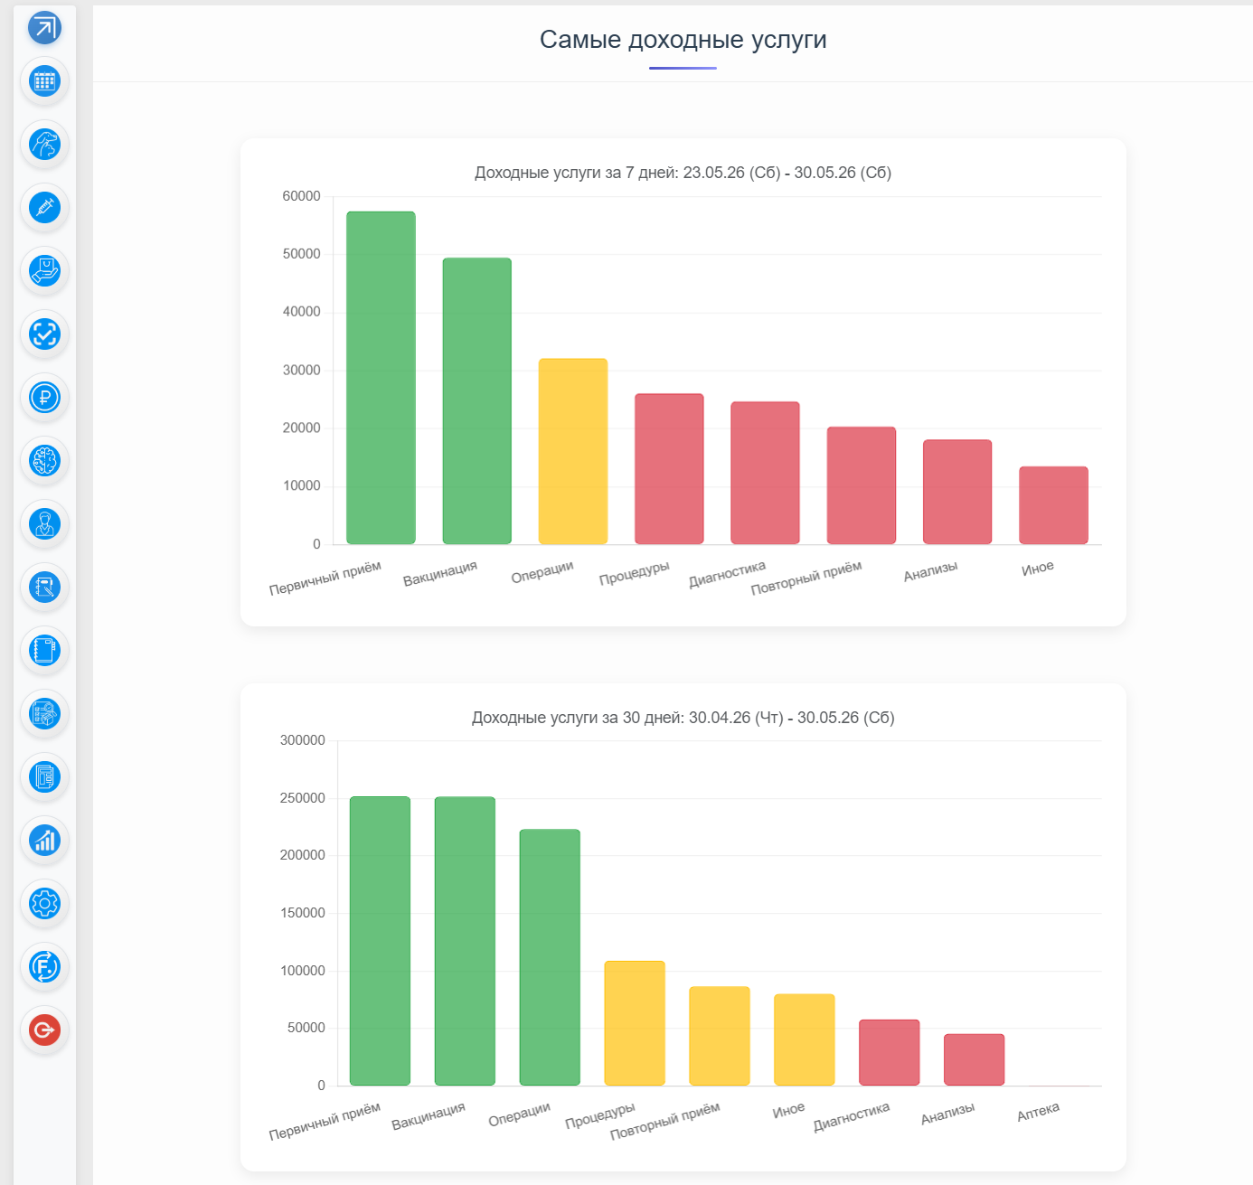Click the inventory checklist with box icon

pyautogui.click(x=44, y=714)
